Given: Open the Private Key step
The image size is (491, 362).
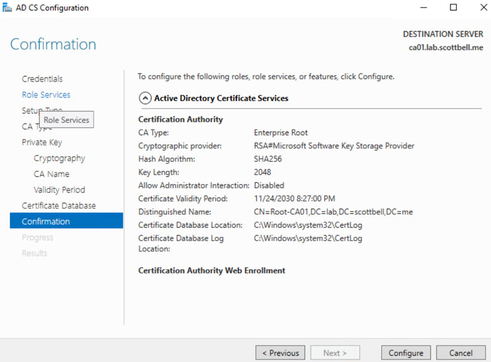Looking at the screenshot, I should (42, 142).
